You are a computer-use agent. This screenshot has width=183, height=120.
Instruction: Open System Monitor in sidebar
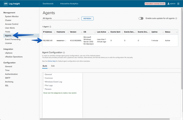(x=12, y=17)
